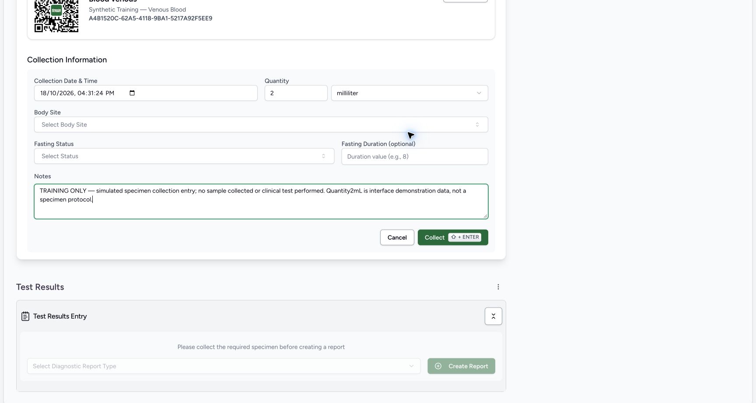Click the Synthetic Training — Venous Blood text

[137, 10]
